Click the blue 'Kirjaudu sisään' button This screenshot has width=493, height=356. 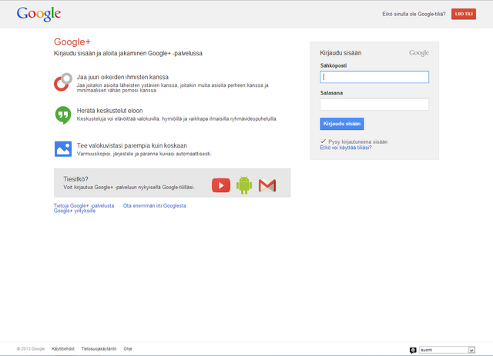point(342,124)
